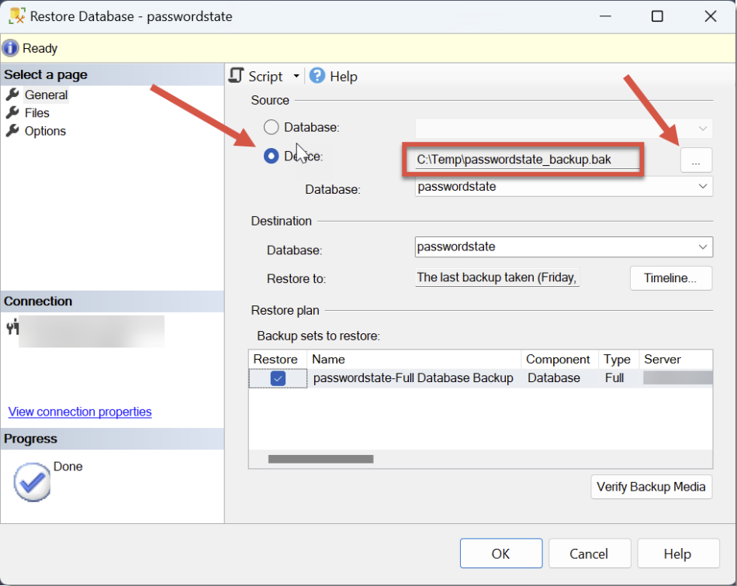The height and width of the screenshot is (586, 737).
Task: Open the General page
Action: (46, 95)
